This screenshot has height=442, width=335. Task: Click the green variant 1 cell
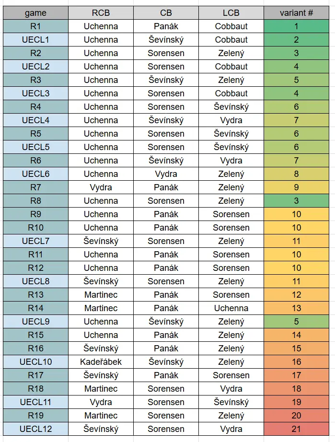point(296,26)
